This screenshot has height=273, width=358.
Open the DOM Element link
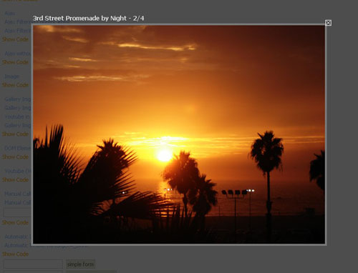(x=18, y=149)
